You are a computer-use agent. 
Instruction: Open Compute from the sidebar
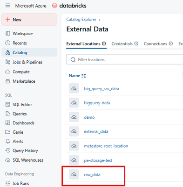tap(29, 72)
